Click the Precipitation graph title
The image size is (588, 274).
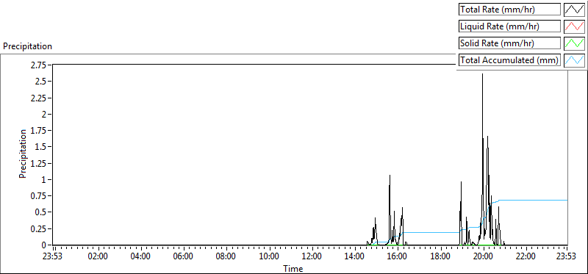pos(28,46)
